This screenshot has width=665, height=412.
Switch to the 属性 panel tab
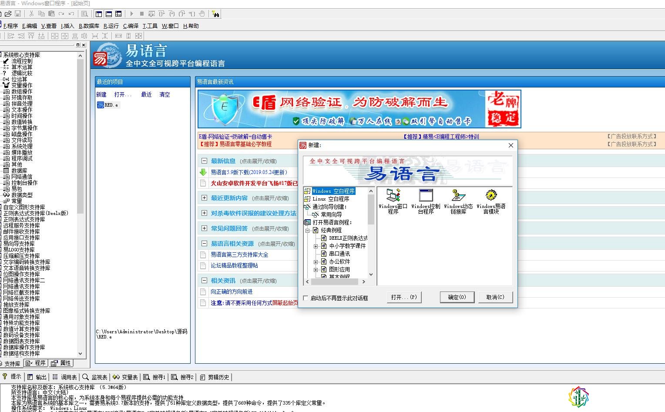(61, 363)
